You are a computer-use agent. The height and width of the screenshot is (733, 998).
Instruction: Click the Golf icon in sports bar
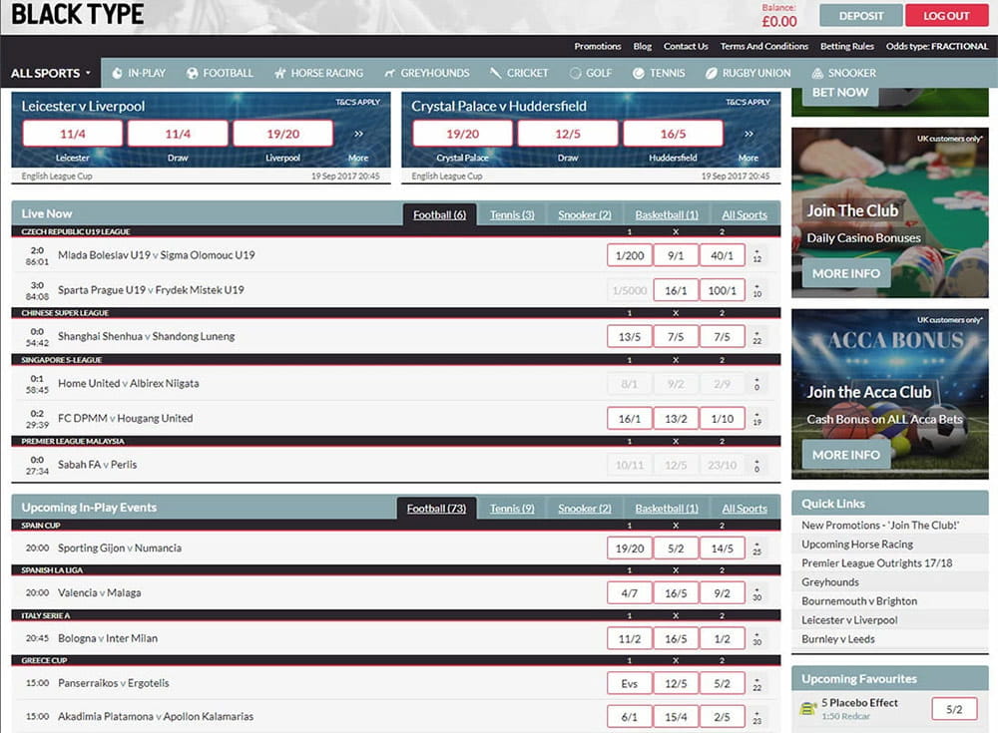pyautogui.click(x=576, y=73)
